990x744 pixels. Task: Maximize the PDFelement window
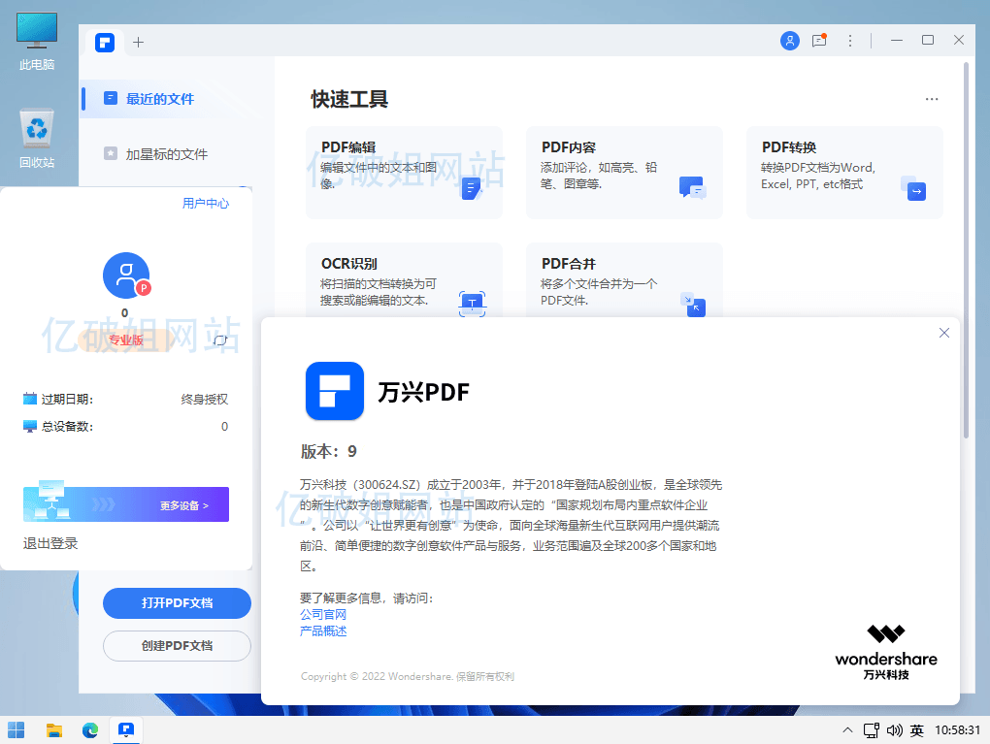(928, 40)
